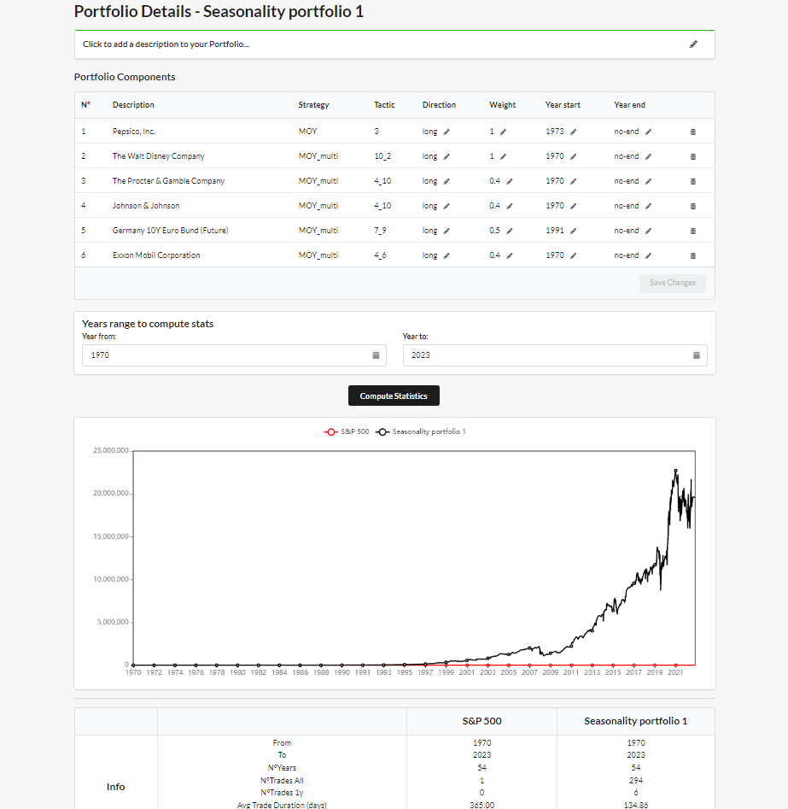Edit direction for The Walt Disney Company
Viewport: 788px width, 809px height.
pos(447,157)
